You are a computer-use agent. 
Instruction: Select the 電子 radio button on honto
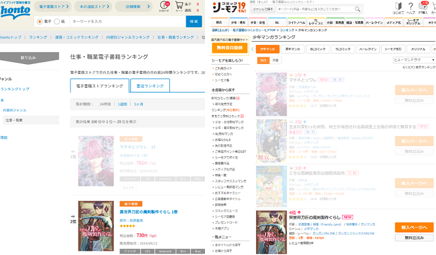pyautogui.click(x=40, y=21)
